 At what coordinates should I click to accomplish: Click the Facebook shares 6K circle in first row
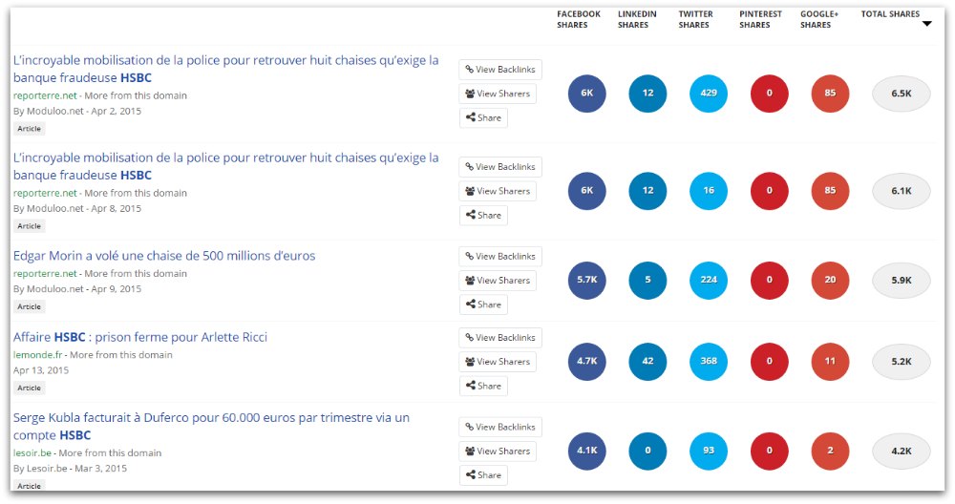pyautogui.click(x=586, y=94)
